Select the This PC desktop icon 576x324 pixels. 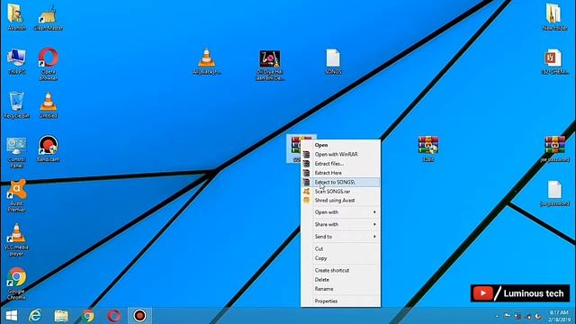16,61
